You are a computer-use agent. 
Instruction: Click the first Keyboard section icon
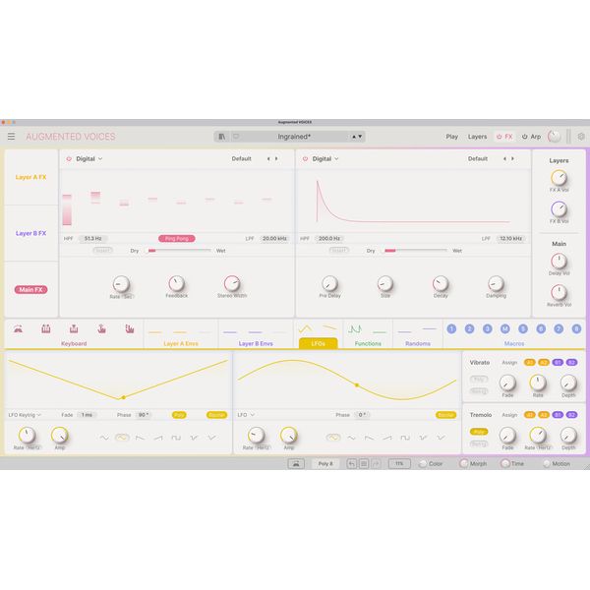tap(18, 328)
